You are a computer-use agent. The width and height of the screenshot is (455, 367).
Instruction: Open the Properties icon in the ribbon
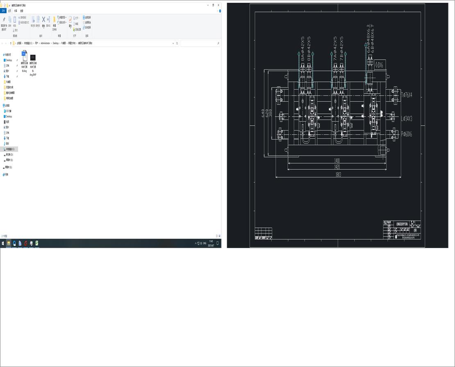click(70, 20)
